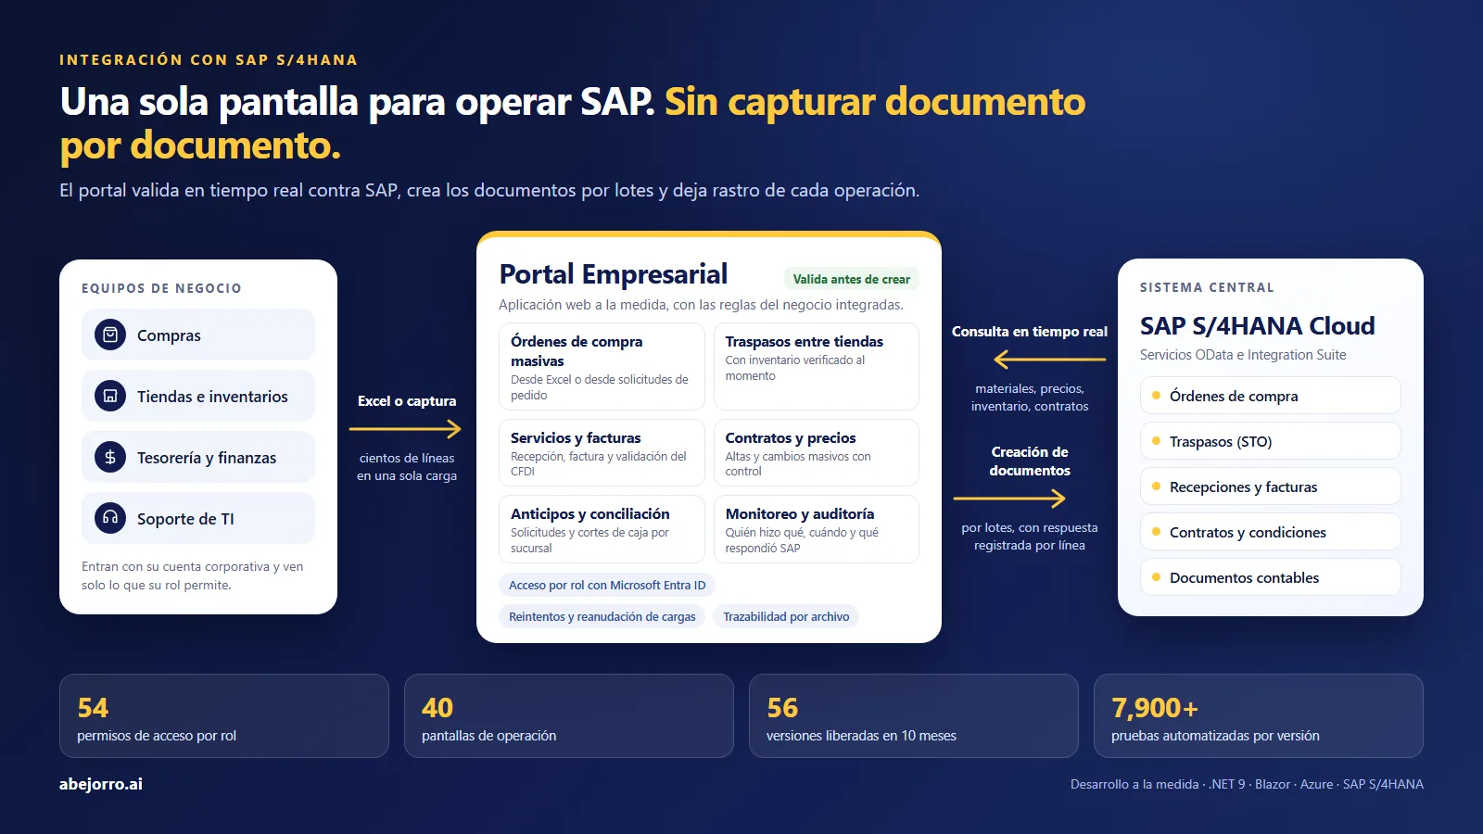Select Recepciones y facturas in SAP list
Screen dimensions: 1483x834
pos(1270,486)
